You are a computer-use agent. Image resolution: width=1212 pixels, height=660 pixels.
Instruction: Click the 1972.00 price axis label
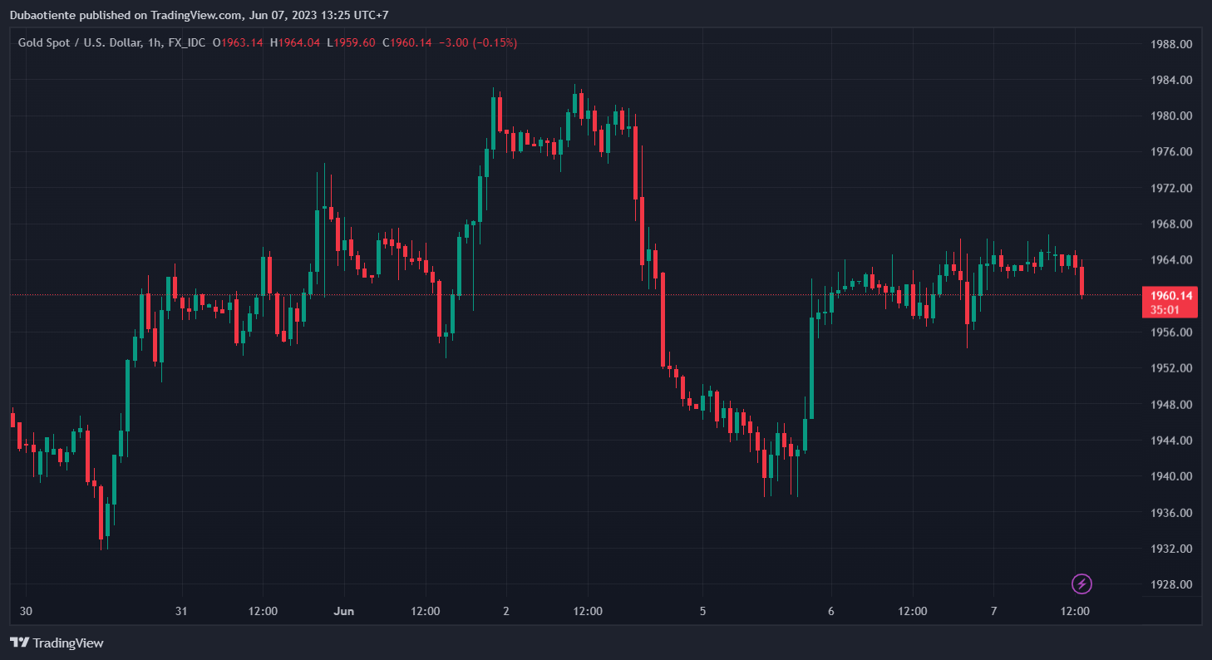point(1170,188)
